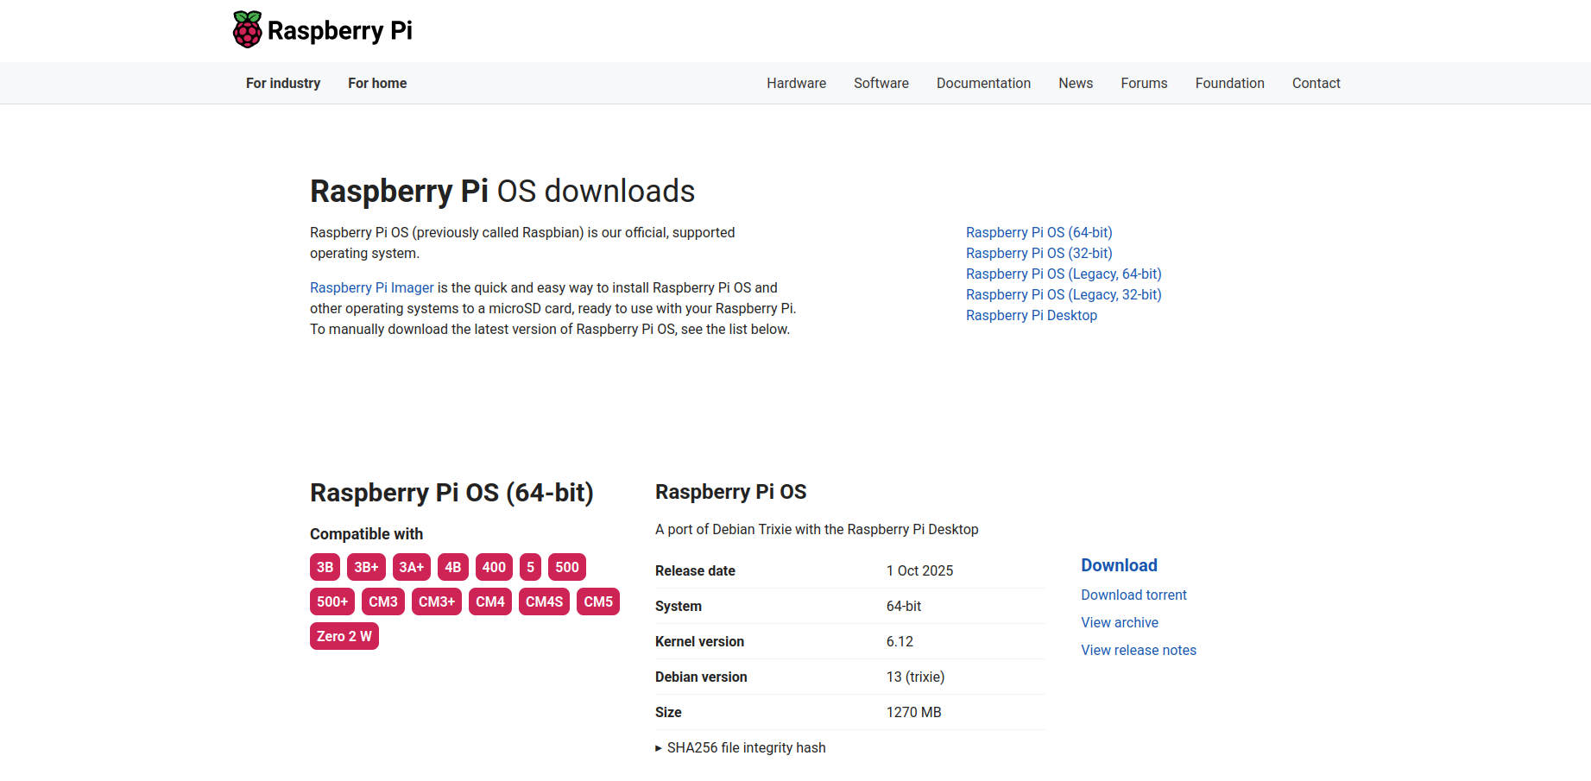Select Raspberry Pi OS (32-bit) link
This screenshot has height=781, width=1591.
click(x=1039, y=253)
